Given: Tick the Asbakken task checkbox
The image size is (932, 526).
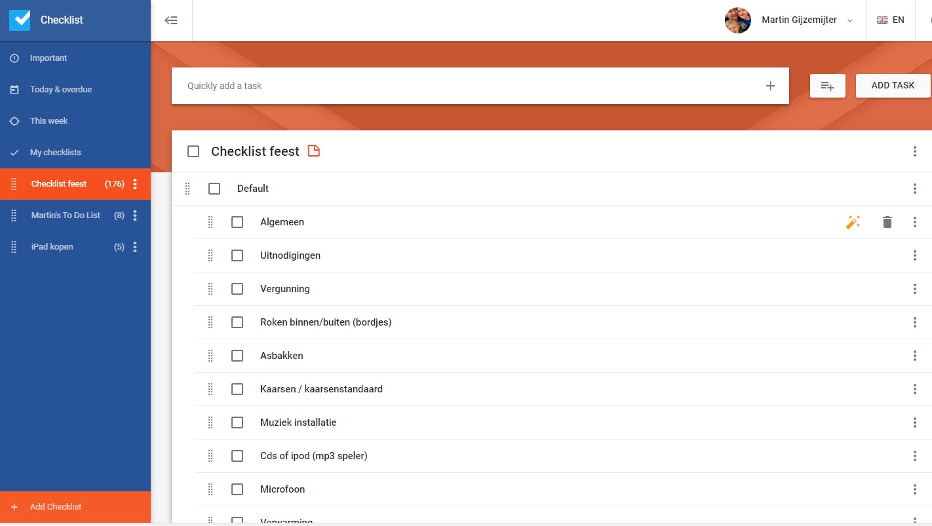Looking at the screenshot, I should [237, 356].
